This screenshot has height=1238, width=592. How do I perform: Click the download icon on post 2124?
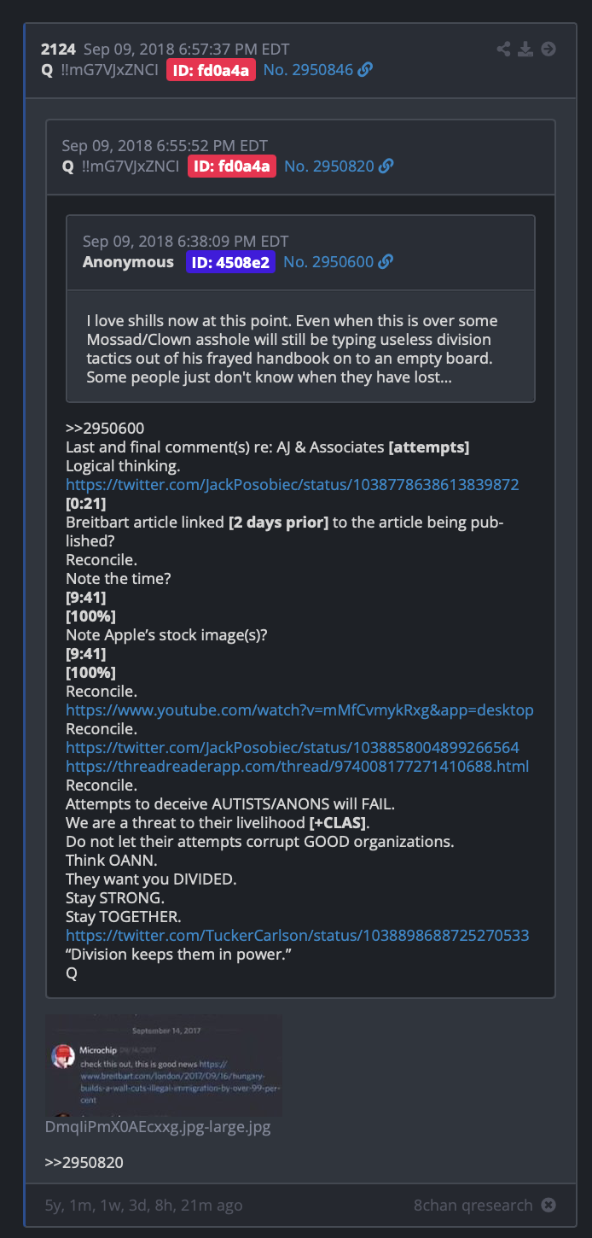(526, 49)
